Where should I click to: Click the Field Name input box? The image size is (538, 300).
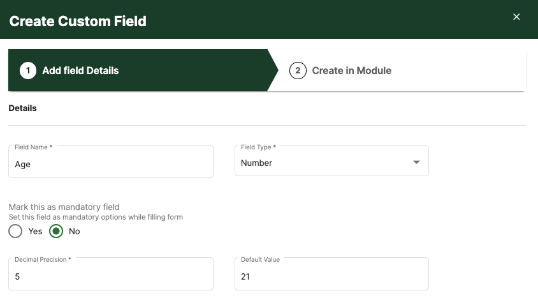click(x=111, y=161)
